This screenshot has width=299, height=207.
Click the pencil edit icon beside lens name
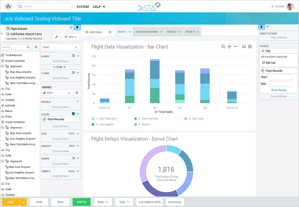[57, 37]
